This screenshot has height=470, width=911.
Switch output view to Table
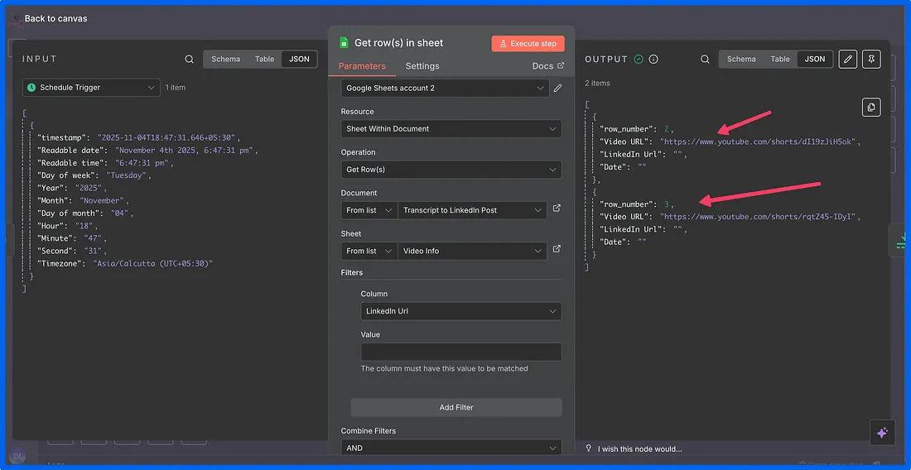tap(779, 60)
